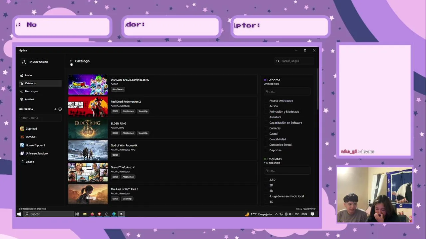Click the magnifier icon in Buscar juegos

pyautogui.click(x=278, y=61)
